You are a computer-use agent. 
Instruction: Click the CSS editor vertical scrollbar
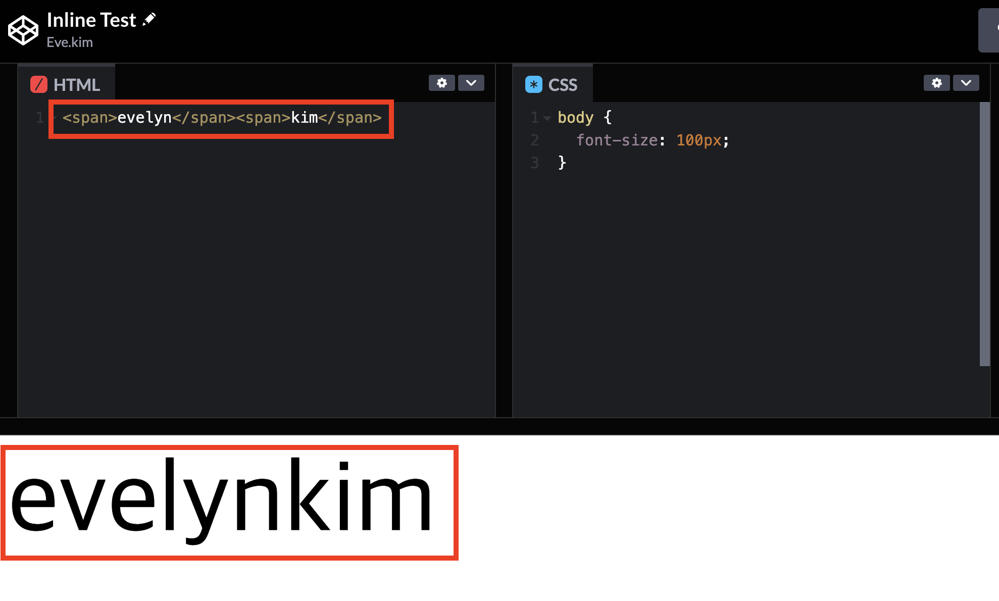(x=984, y=233)
